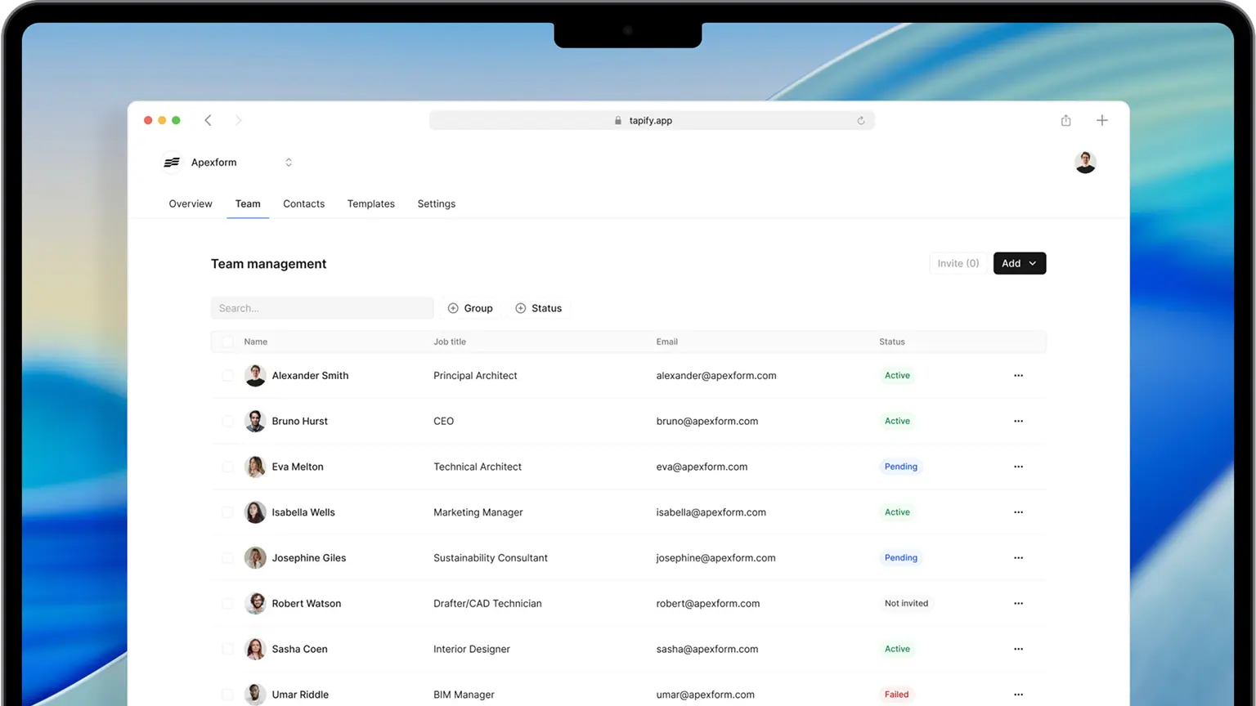Select the checkbox next to Bruno Hurst
The image size is (1256, 706).
pos(227,421)
